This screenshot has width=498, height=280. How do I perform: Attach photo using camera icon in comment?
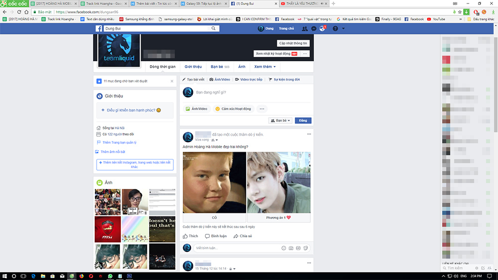click(291, 248)
